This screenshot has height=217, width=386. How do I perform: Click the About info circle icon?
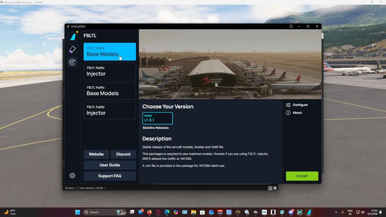coord(288,113)
